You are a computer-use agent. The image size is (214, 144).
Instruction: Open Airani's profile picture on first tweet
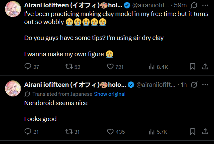pyautogui.click(x=13, y=9)
